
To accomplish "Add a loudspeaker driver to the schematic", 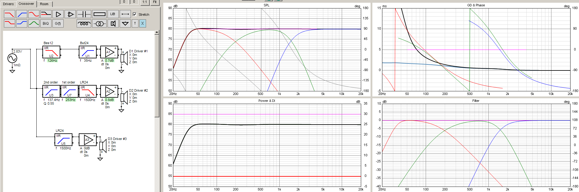I will point(113,23).
